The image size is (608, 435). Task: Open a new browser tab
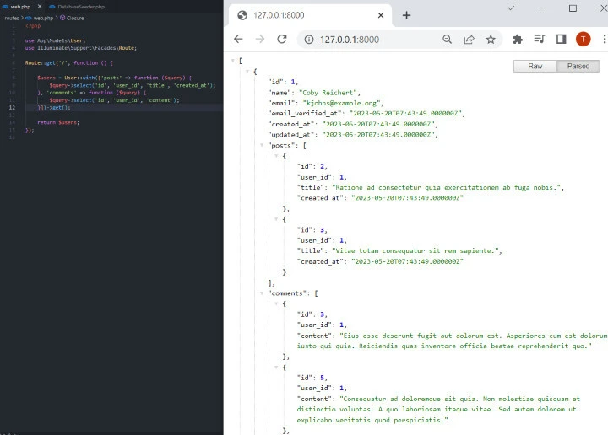pyautogui.click(x=406, y=15)
